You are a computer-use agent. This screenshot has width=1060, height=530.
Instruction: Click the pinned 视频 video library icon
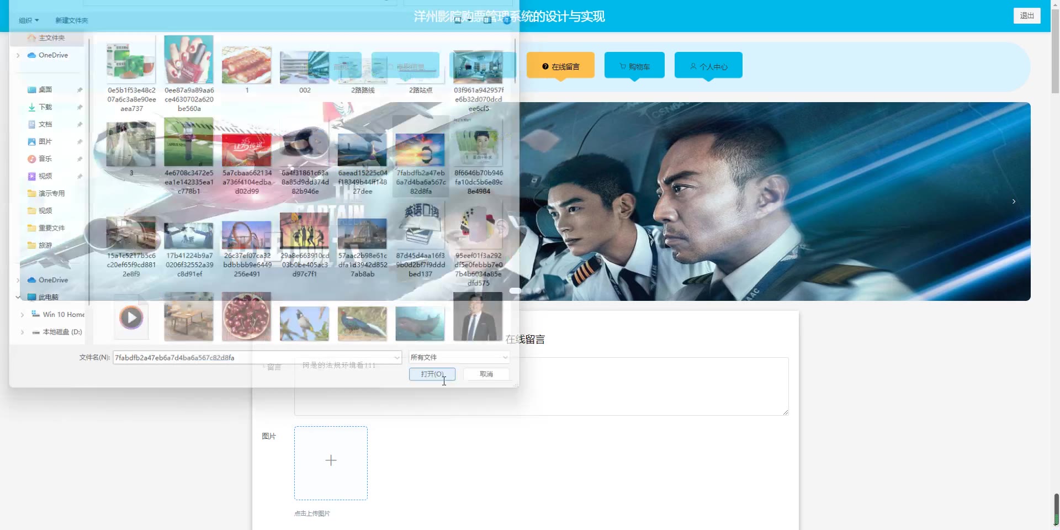(x=31, y=176)
